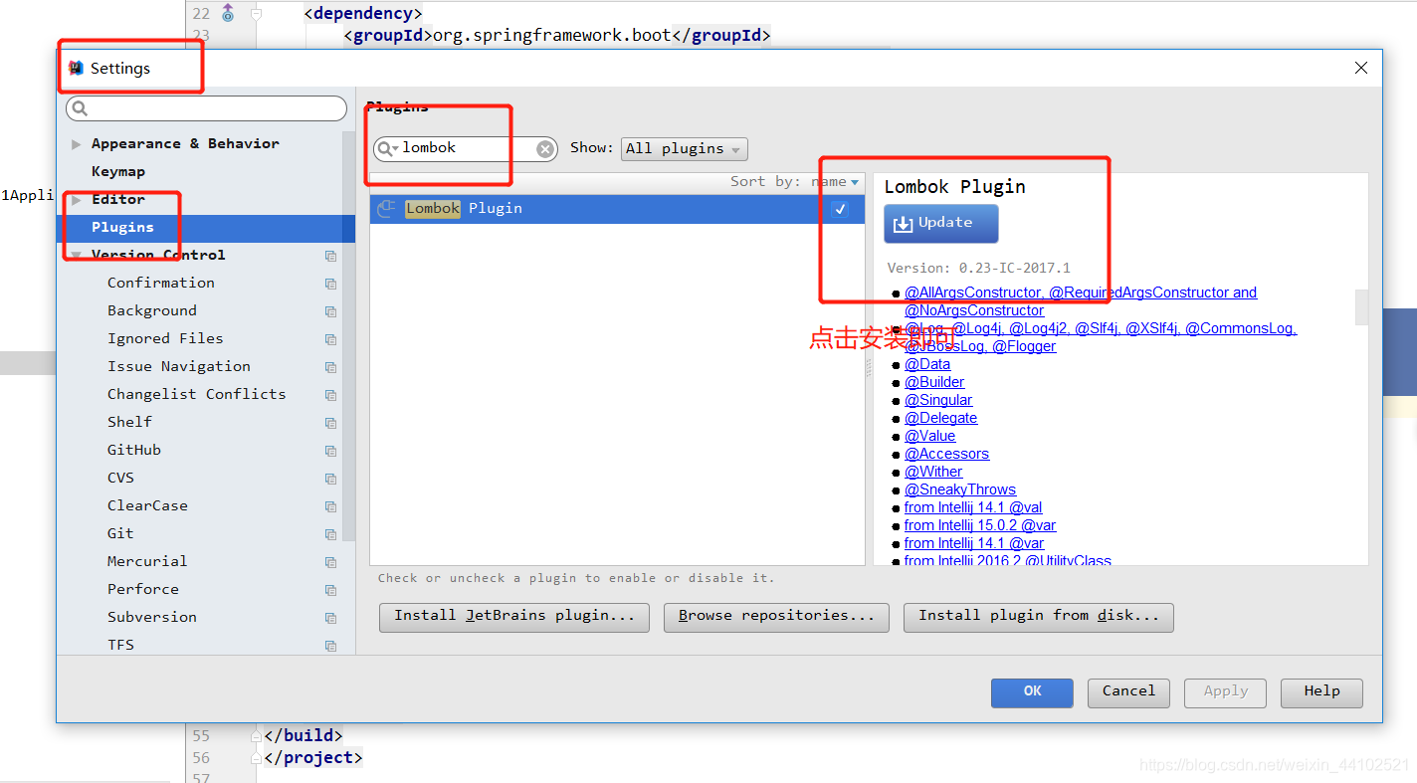Open Changelist Conflicts settings
The image size is (1417, 783).
pos(197,395)
